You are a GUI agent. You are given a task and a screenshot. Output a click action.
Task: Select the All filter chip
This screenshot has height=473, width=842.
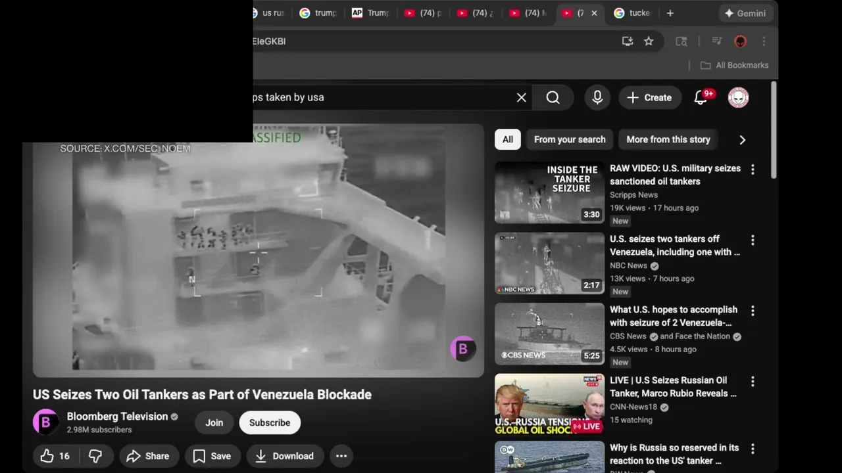point(508,139)
